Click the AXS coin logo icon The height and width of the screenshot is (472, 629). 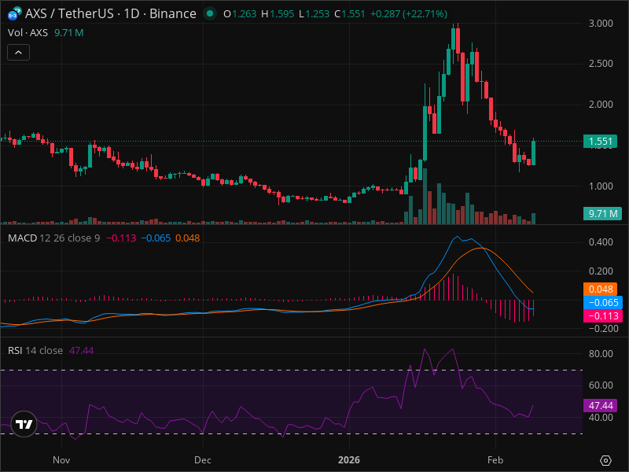tap(14, 13)
